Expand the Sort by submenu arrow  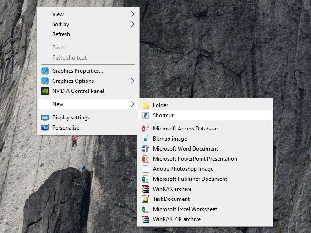pos(133,24)
